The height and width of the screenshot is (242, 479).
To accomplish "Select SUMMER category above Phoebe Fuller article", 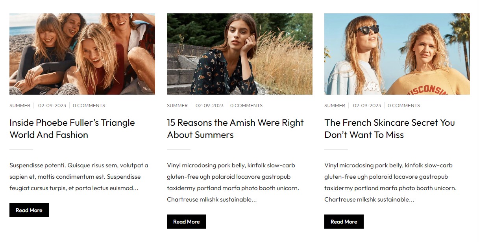I will click(x=20, y=106).
